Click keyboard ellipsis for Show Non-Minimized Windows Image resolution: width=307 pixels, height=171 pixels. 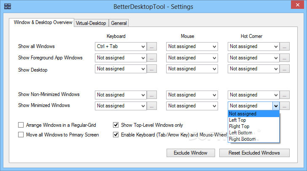[x=152, y=95]
